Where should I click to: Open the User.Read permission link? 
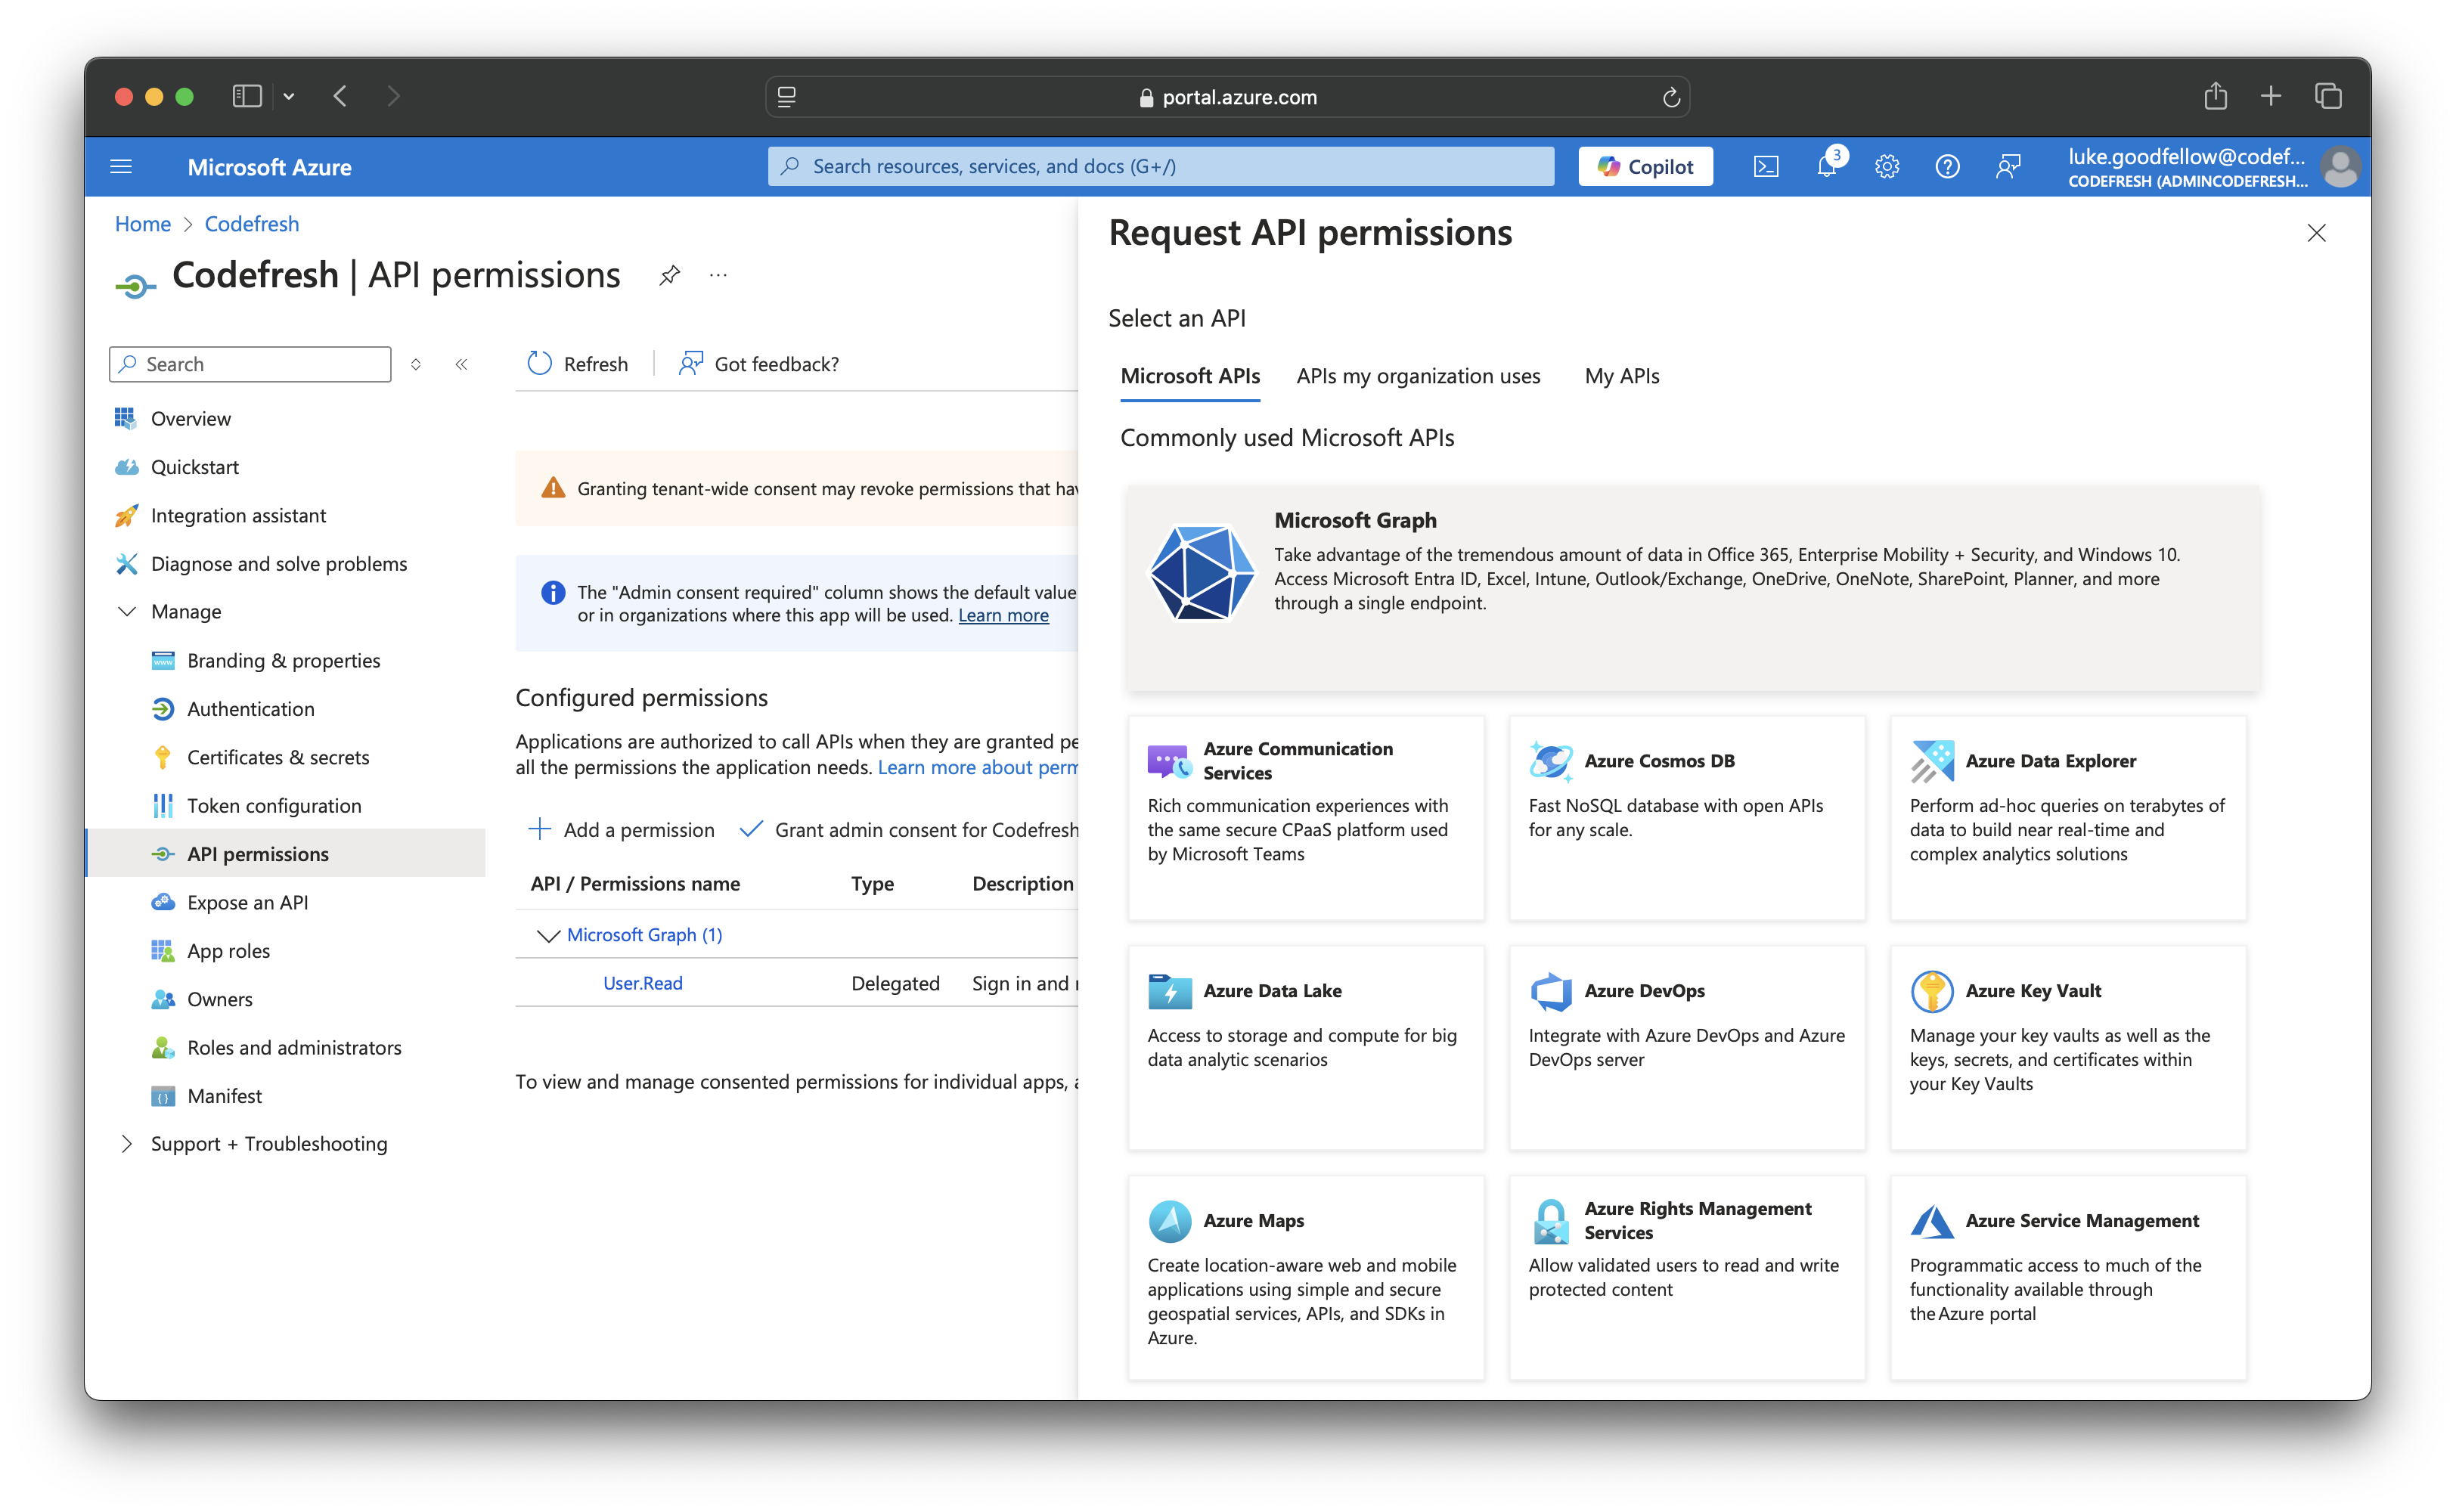[642, 983]
